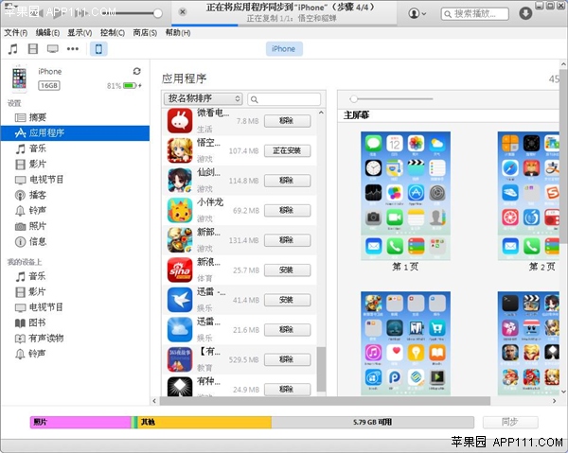This screenshot has width=568, height=453.
Task: Open 摘要 summary in the sidebar
Action: pos(37,117)
